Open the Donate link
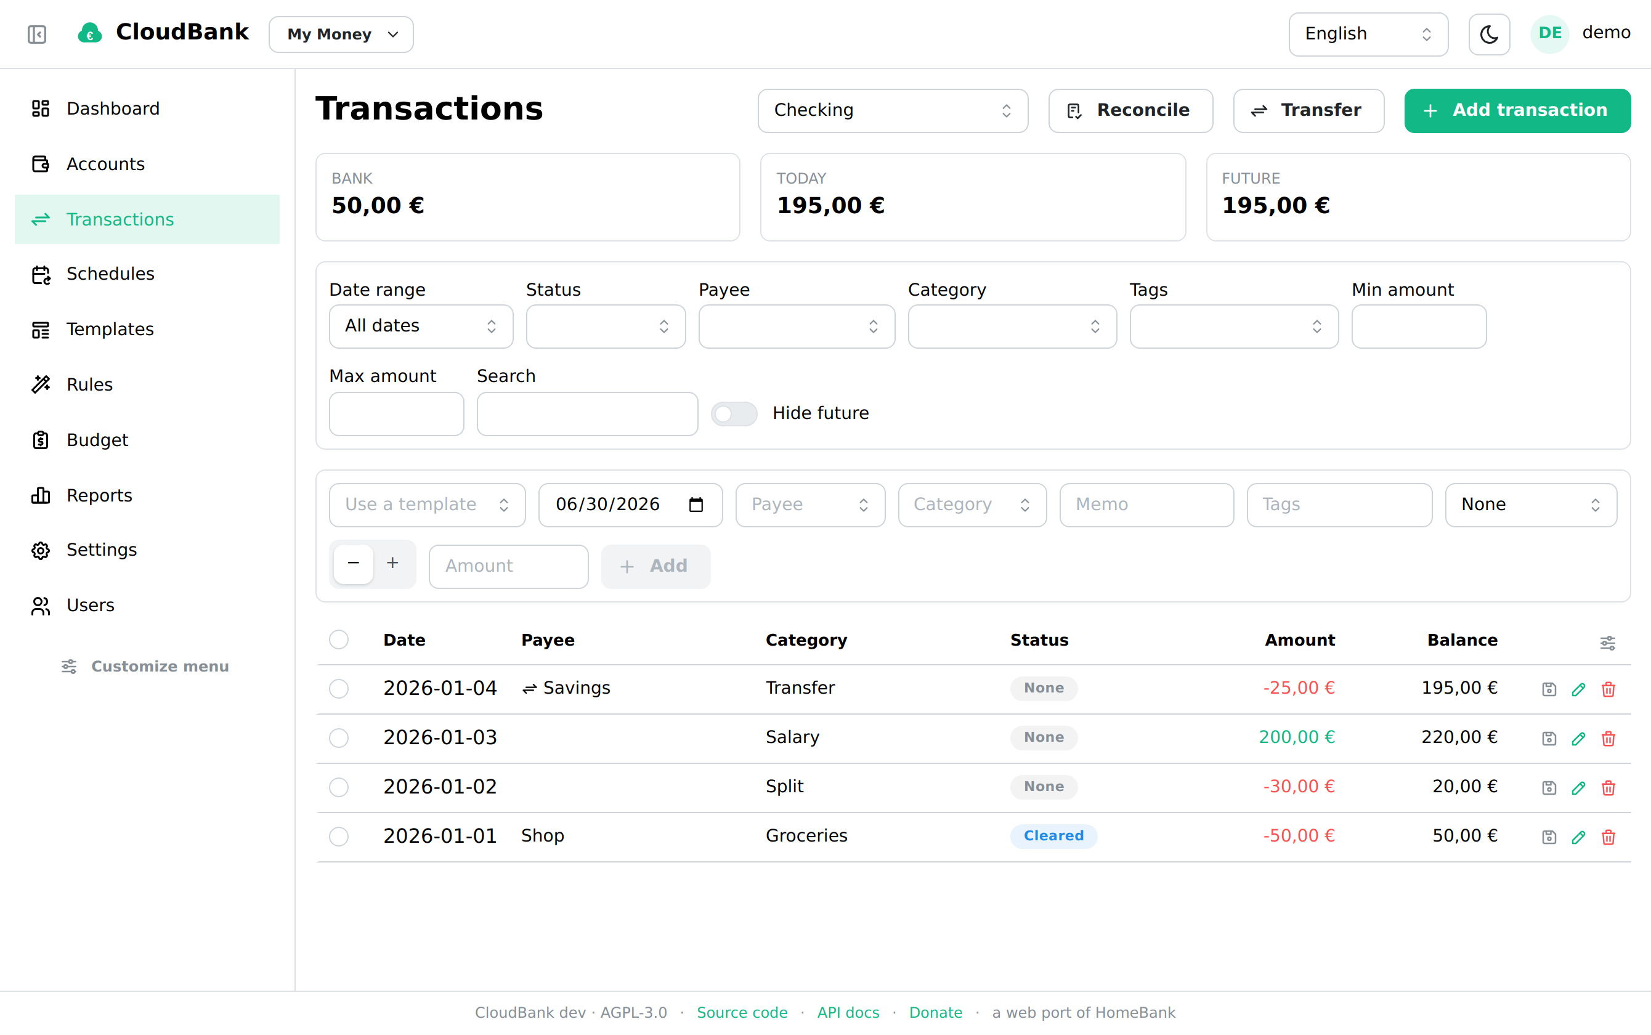1651x1035 pixels. click(936, 1012)
